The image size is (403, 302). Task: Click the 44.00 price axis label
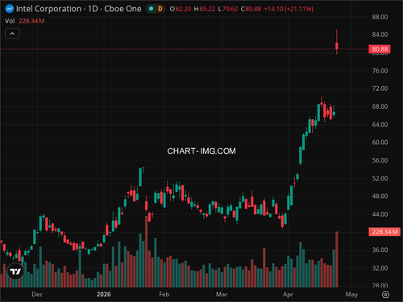(x=380, y=214)
